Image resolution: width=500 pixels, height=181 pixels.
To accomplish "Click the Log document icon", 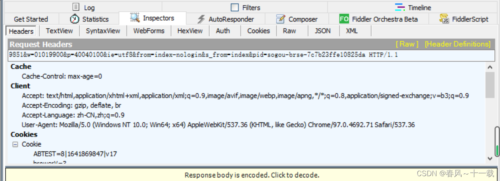I will [76, 7].
